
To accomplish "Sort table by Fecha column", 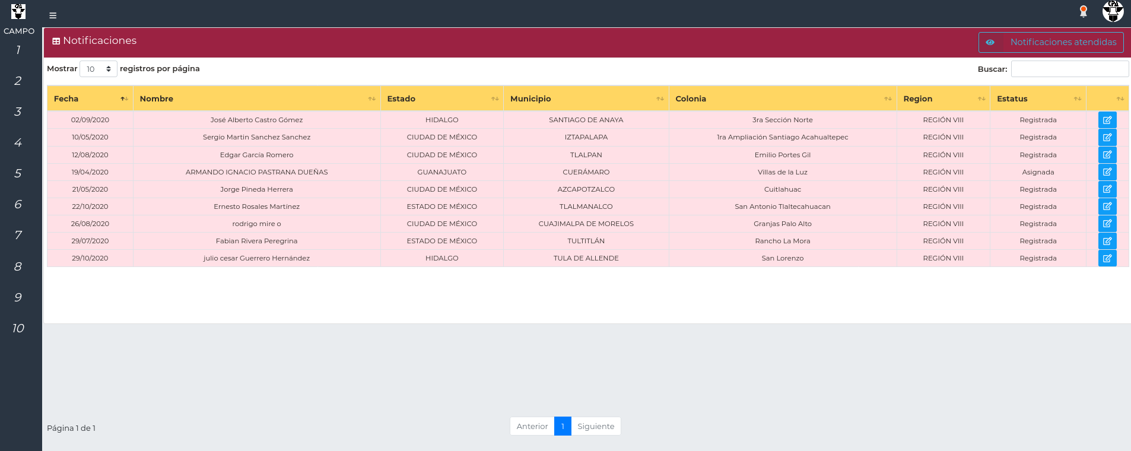I will coord(90,99).
